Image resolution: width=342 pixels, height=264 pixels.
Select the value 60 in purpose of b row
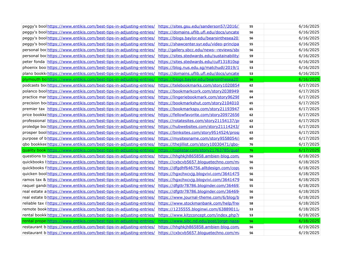(x=251, y=139)
